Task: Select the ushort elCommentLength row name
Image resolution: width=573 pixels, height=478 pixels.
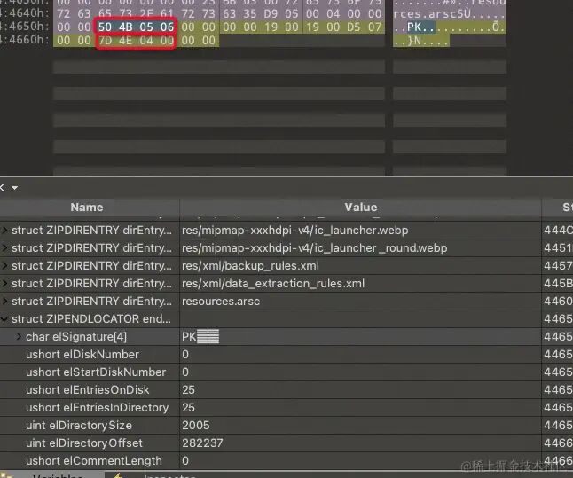Action: [x=93, y=460]
